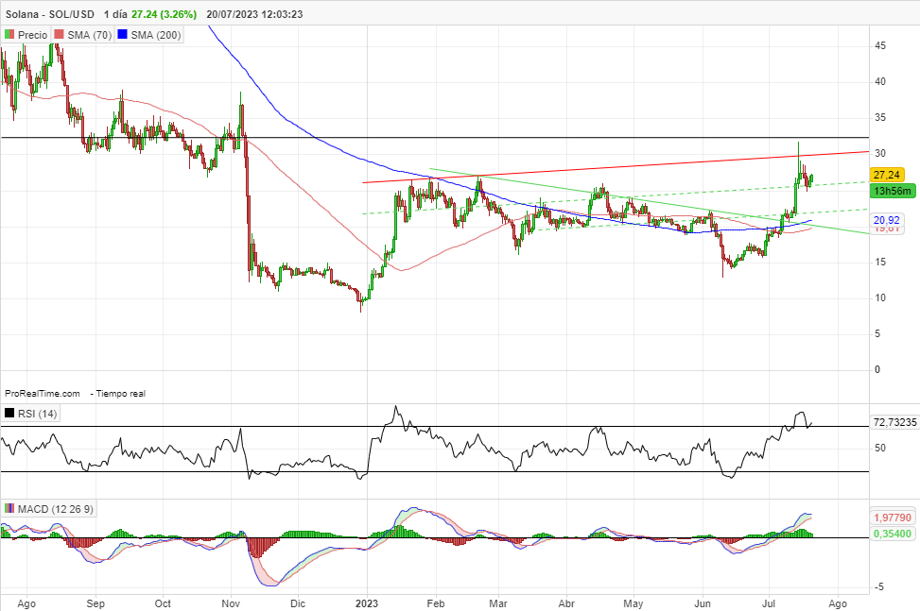
Task: Click the Precio green-red color icon
Action: 9,35
